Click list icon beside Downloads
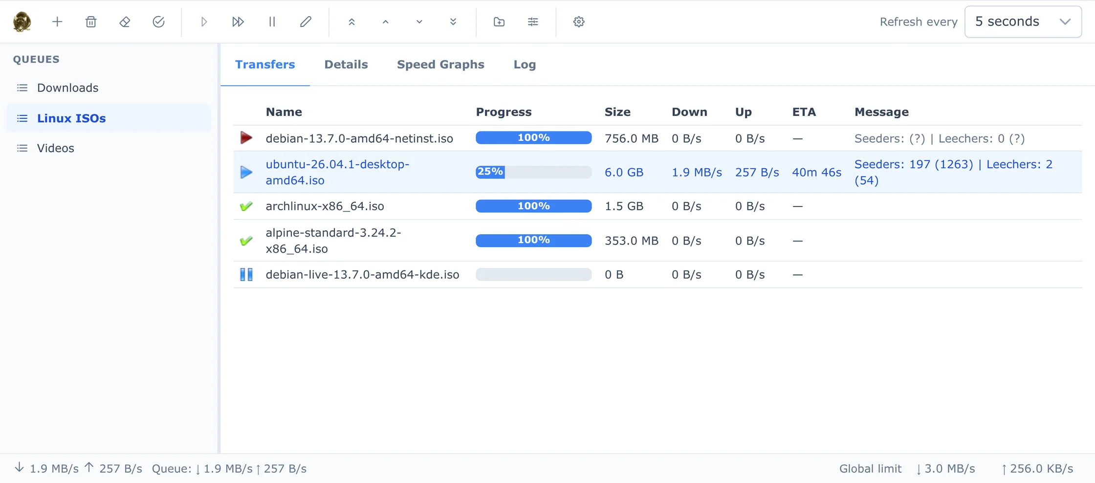This screenshot has width=1095, height=483. tap(22, 88)
